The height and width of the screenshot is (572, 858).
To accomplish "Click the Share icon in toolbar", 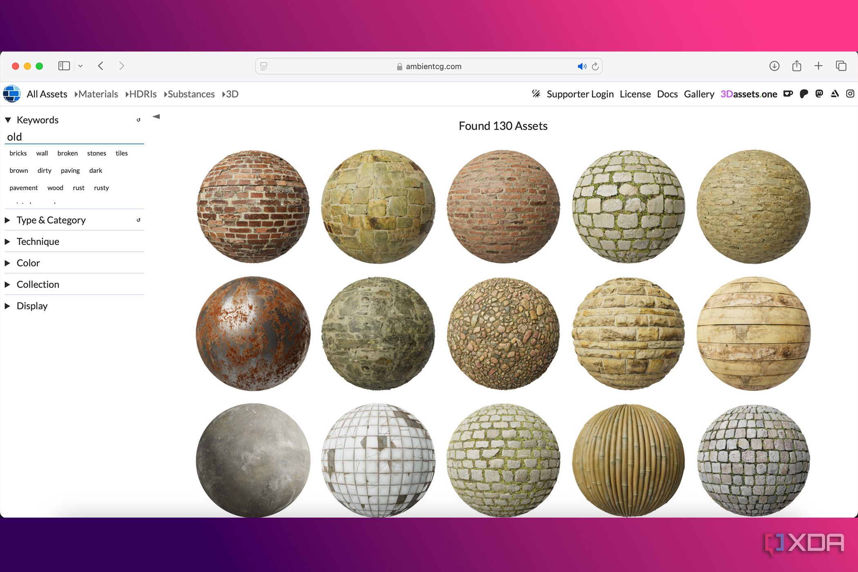I will click(796, 66).
